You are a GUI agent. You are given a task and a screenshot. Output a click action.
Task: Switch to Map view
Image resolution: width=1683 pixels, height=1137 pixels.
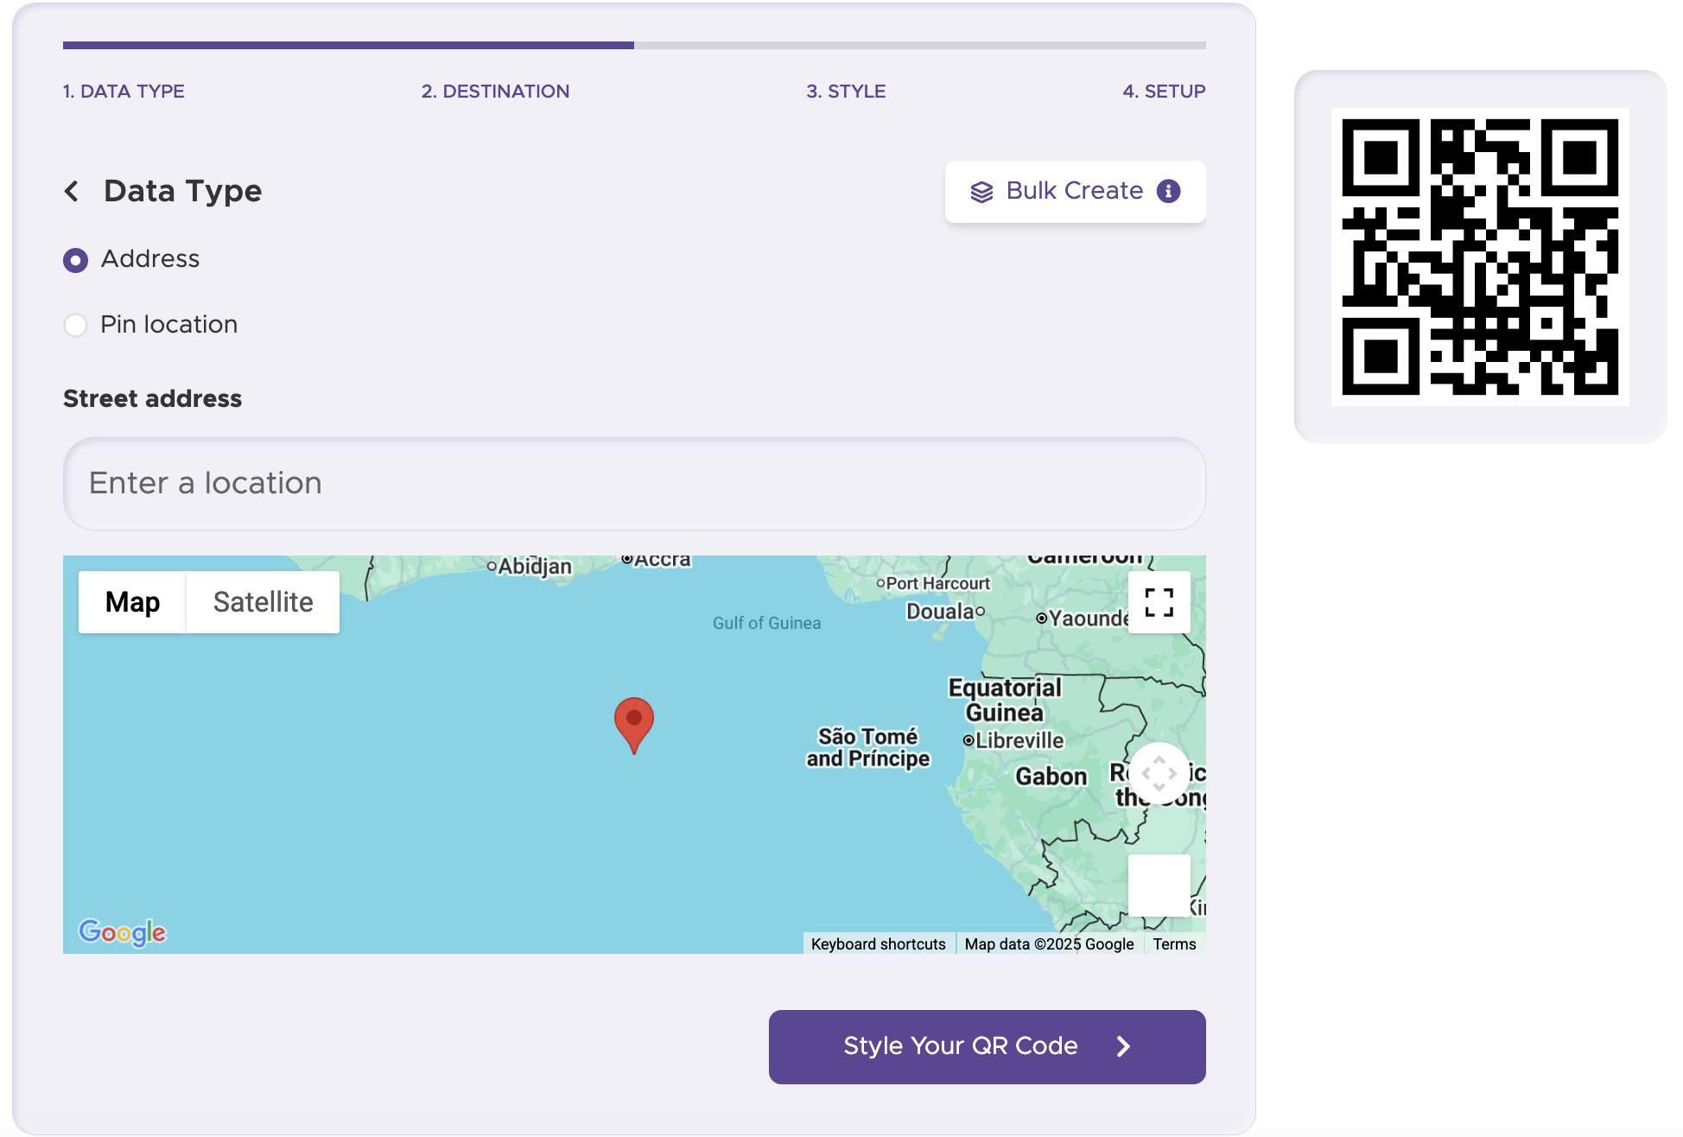coord(132,601)
